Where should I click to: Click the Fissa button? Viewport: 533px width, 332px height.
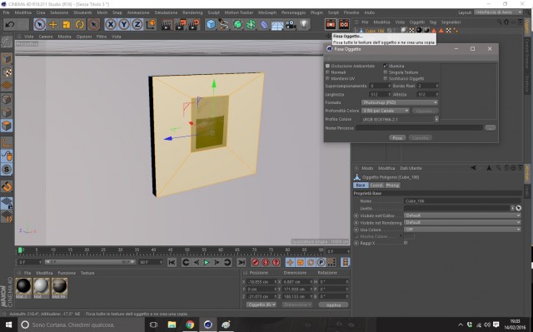(397, 138)
